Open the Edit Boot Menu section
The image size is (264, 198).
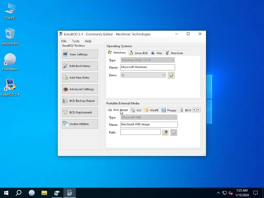pos(80,66)
